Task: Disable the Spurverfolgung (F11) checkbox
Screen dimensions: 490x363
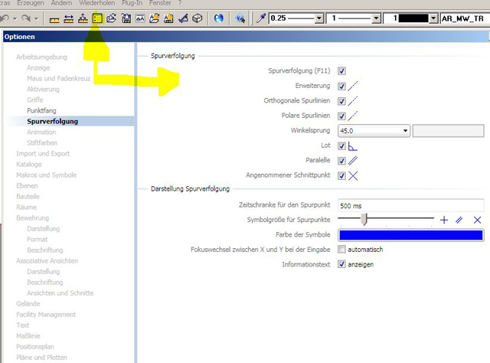Action: [341, 71]
